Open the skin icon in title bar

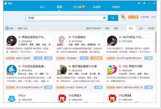click(144, 3)
